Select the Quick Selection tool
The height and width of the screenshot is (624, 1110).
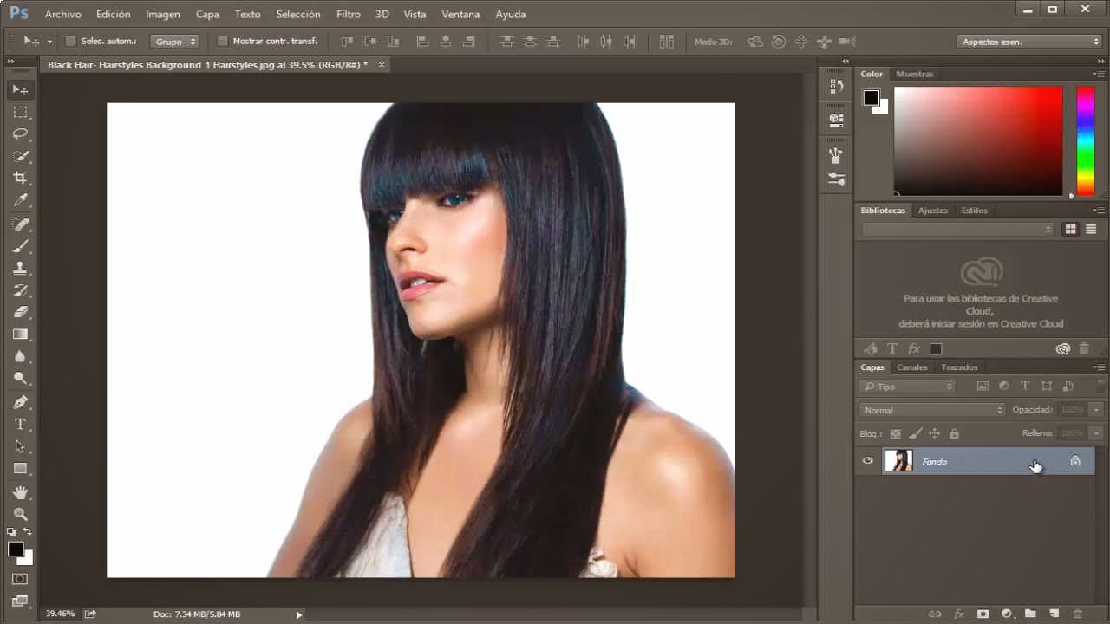21,156
